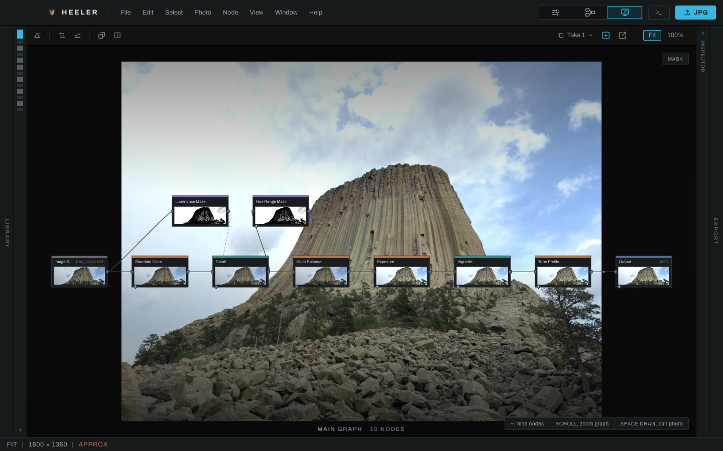Select the monitor overlay view mode
This screenshot has height=451, width=723.
[625, 13]
